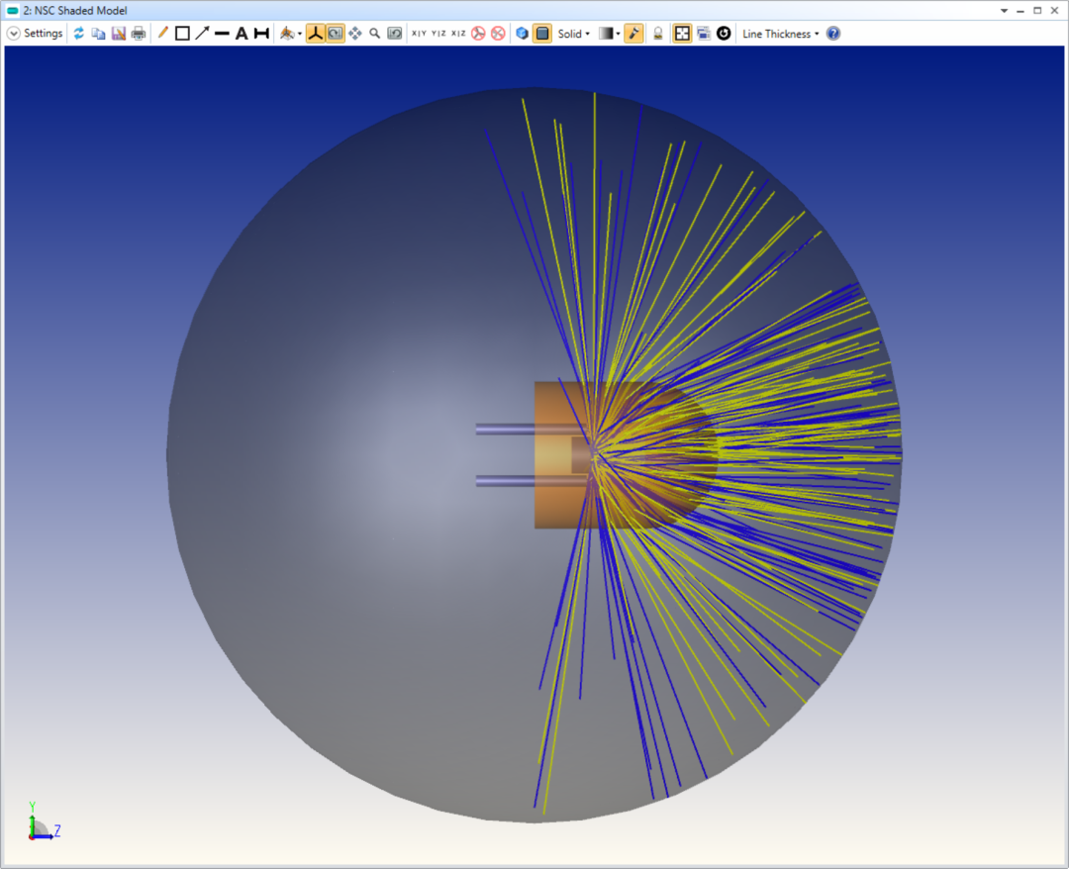Open the Line Thickness dropdown

click(x=815, y=33)
